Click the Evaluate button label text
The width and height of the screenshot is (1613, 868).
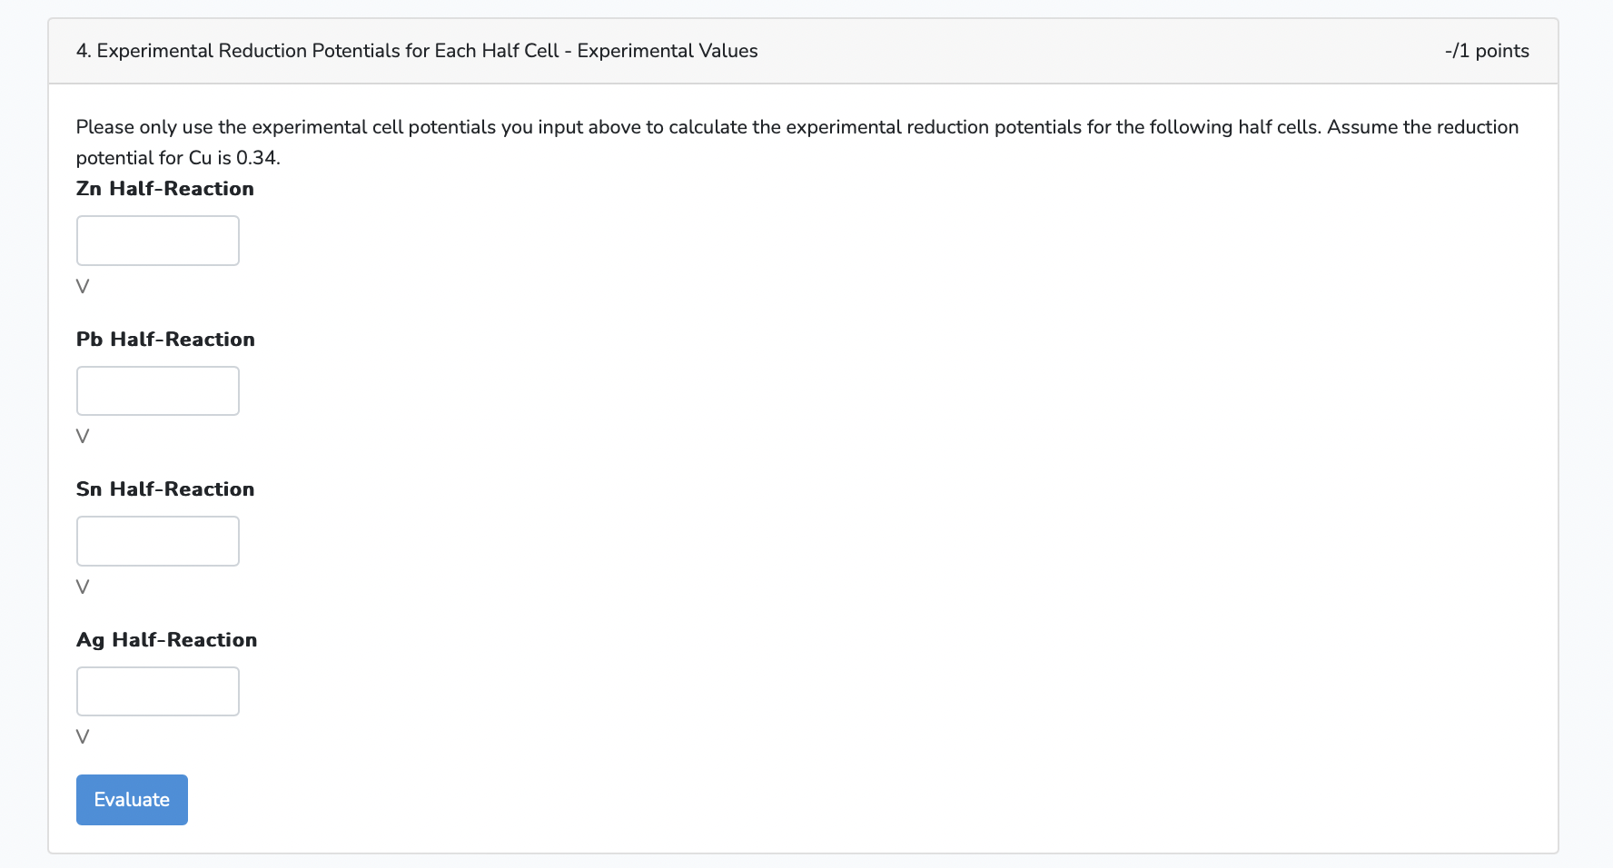coord(132,799)
